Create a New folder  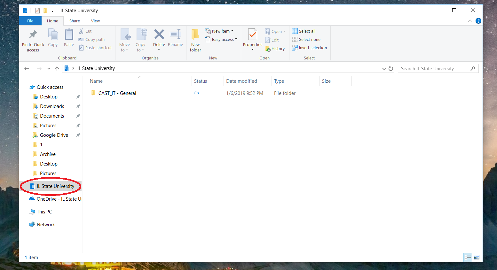pos(195,40)
